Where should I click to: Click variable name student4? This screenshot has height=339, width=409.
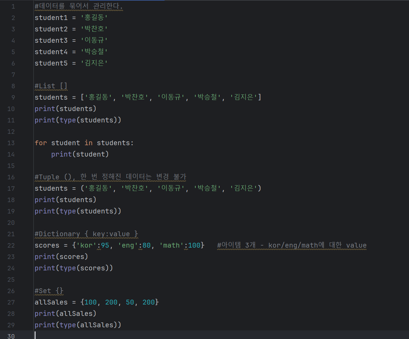tap(51, 52)
